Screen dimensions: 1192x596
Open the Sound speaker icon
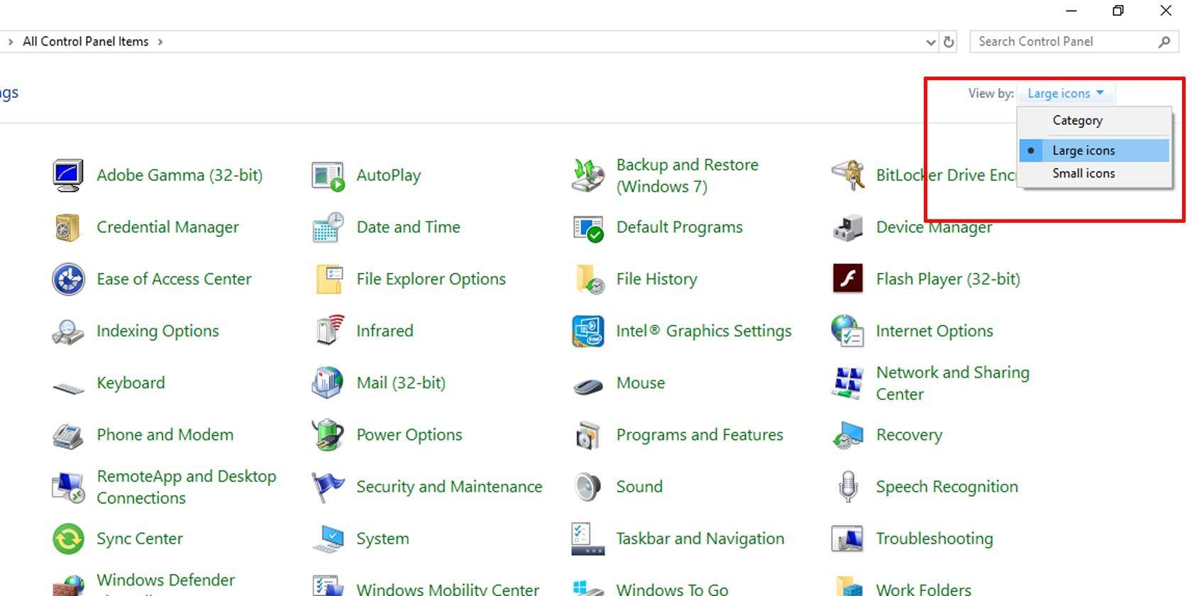(587, 487)
